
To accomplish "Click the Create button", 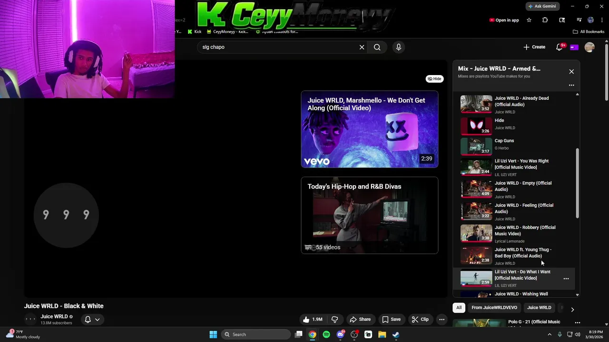I will pos(534,47).
